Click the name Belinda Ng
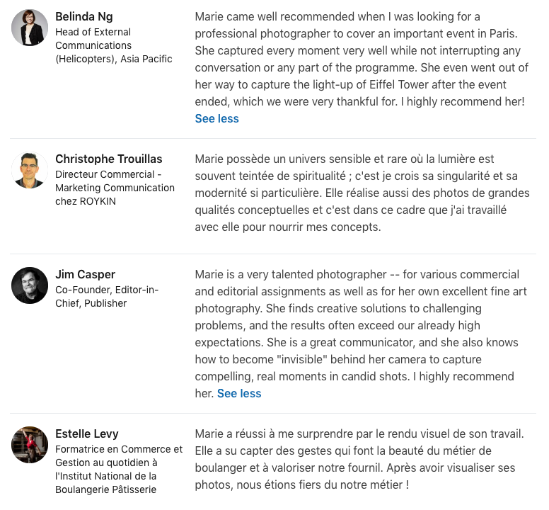Screen dimensions: 549x510 click(84, 16)
